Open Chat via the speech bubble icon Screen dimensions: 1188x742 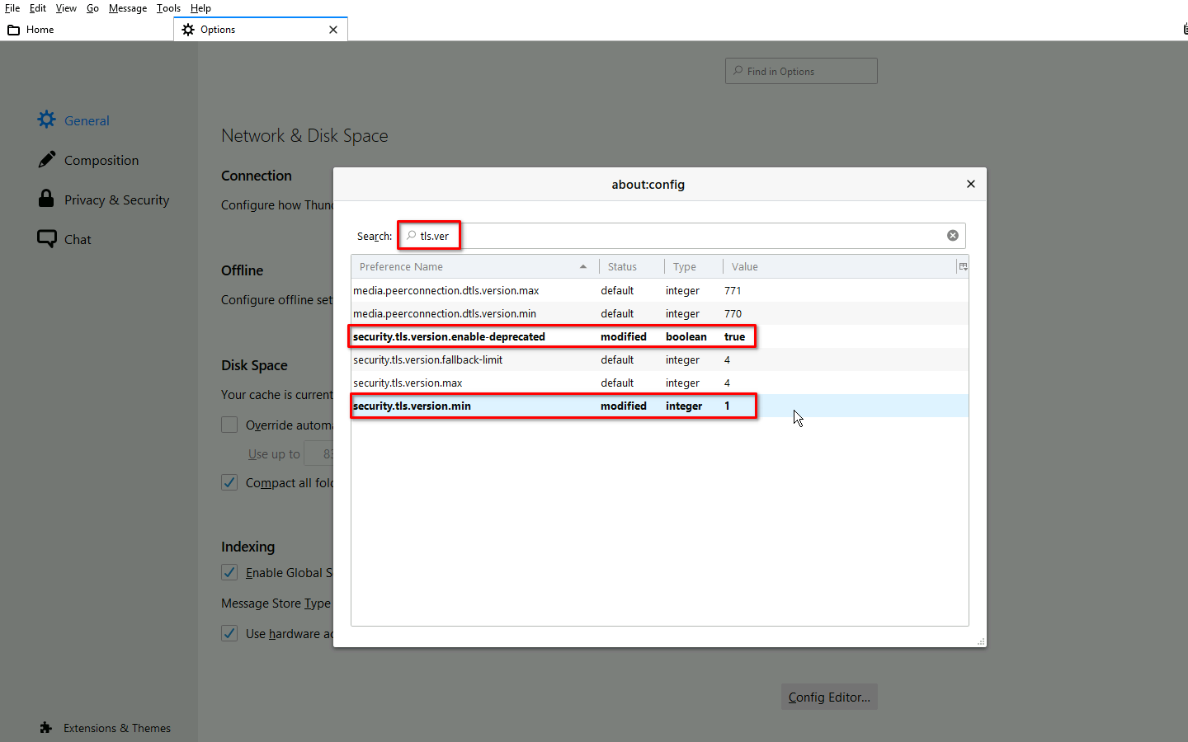point(47,238)
